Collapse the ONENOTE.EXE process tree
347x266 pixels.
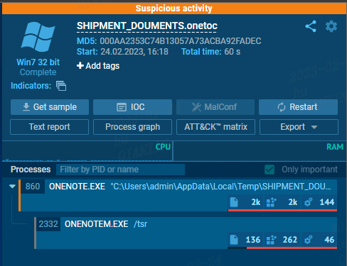[x=12, y=187]
